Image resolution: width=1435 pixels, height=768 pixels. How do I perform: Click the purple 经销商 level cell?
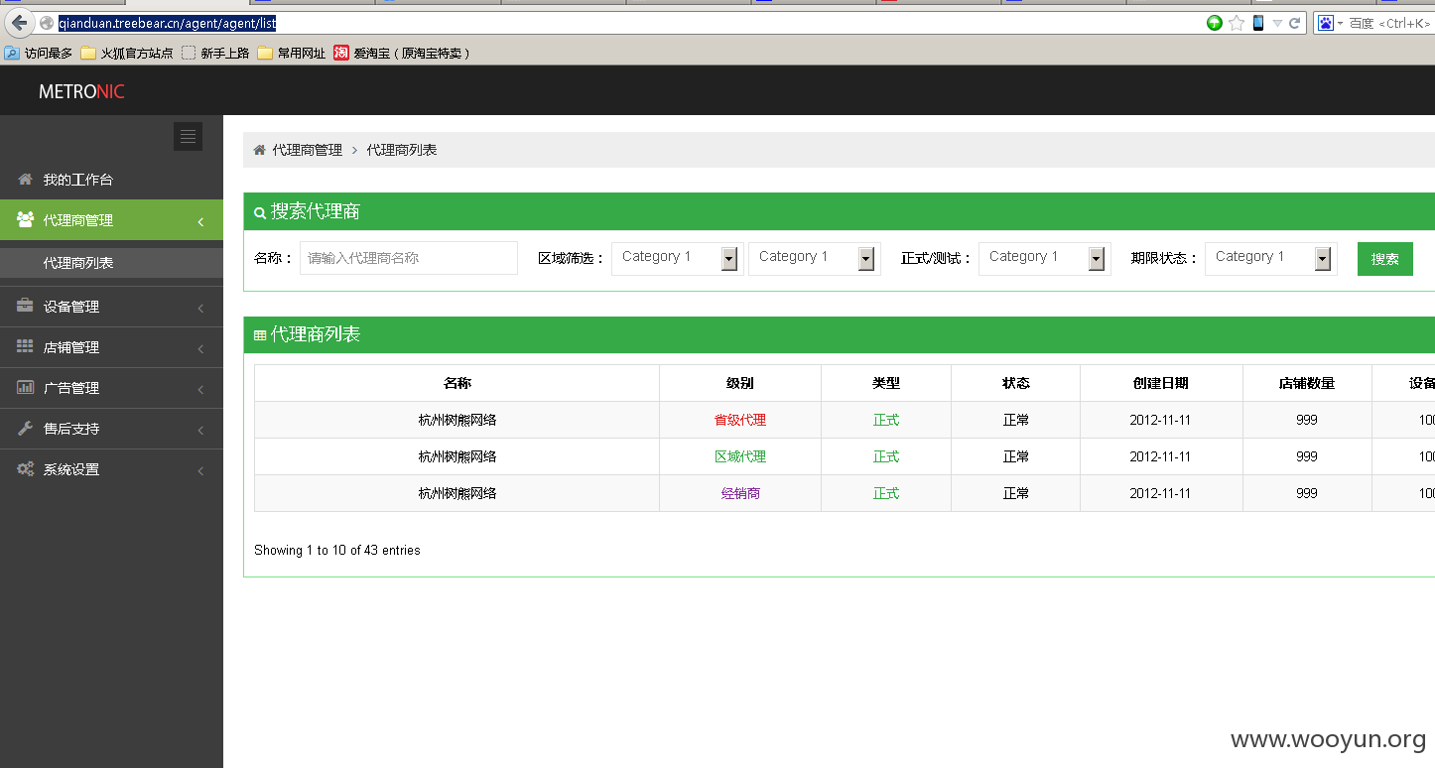[x=740, y=493]
